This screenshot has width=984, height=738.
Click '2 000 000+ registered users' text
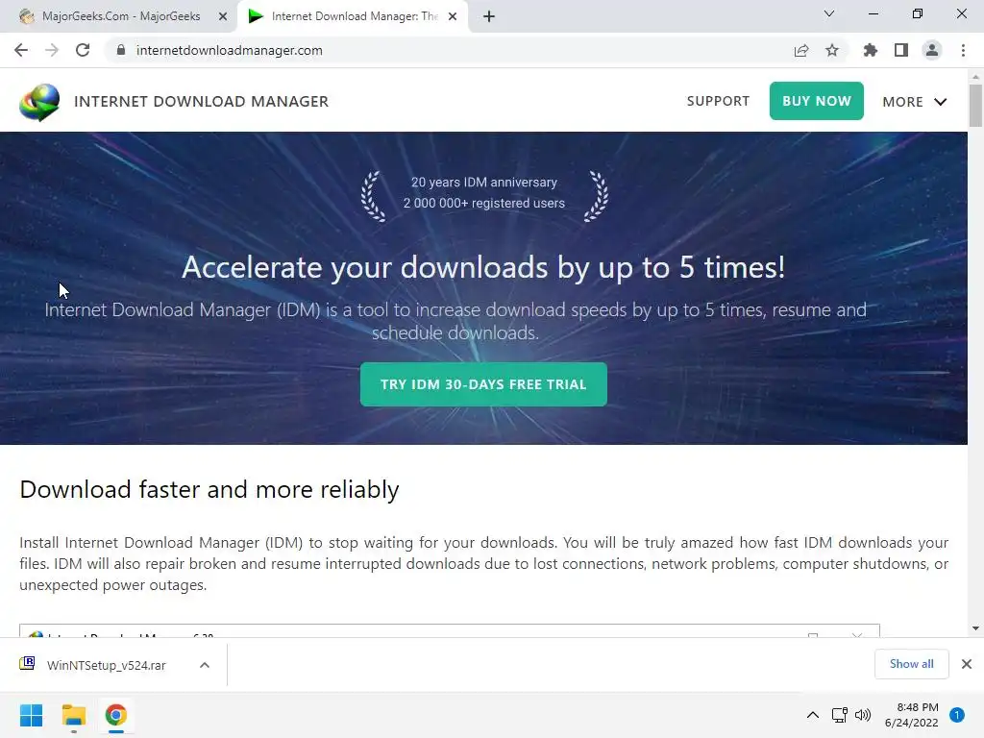coord(484,204)
